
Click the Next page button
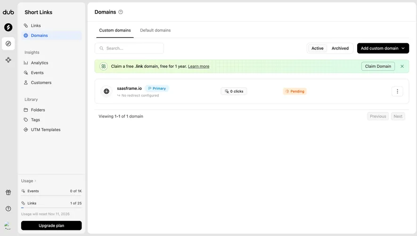[398, 116]
